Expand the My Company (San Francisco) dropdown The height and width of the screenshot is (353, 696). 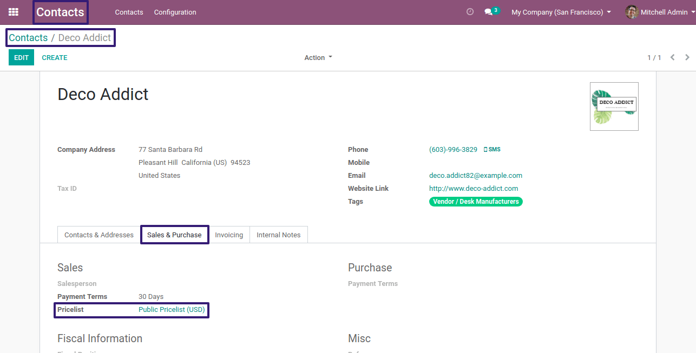(561, 12)
